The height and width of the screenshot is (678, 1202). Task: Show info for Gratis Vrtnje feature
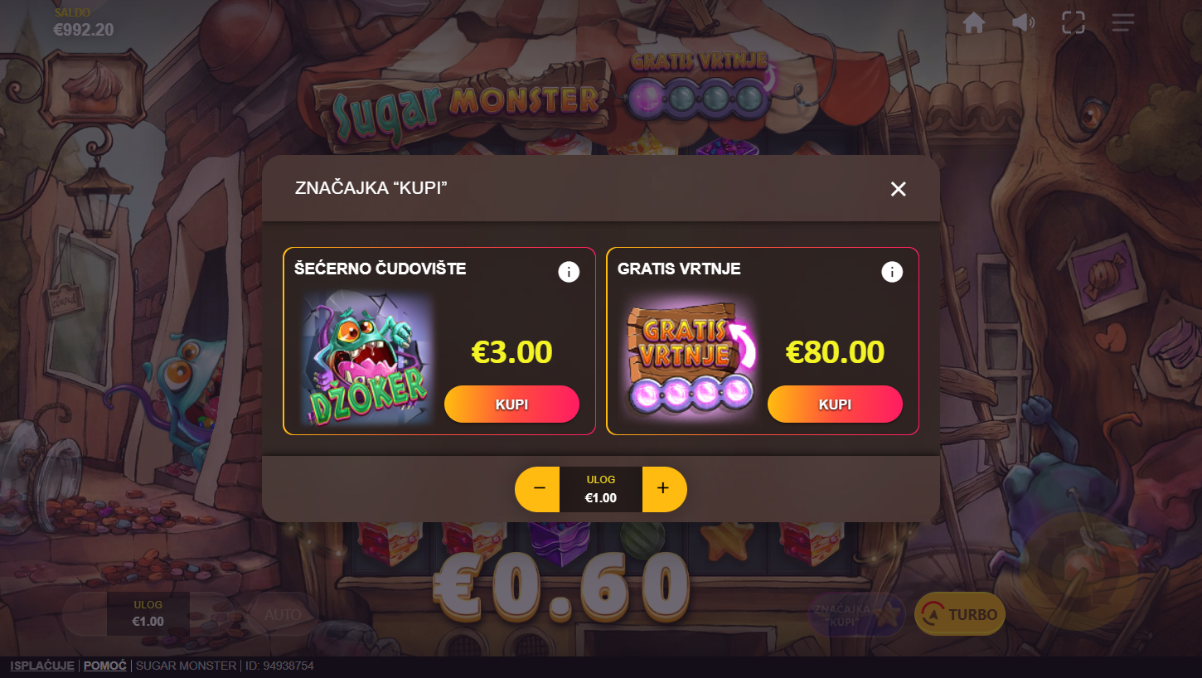click(892, 271)
